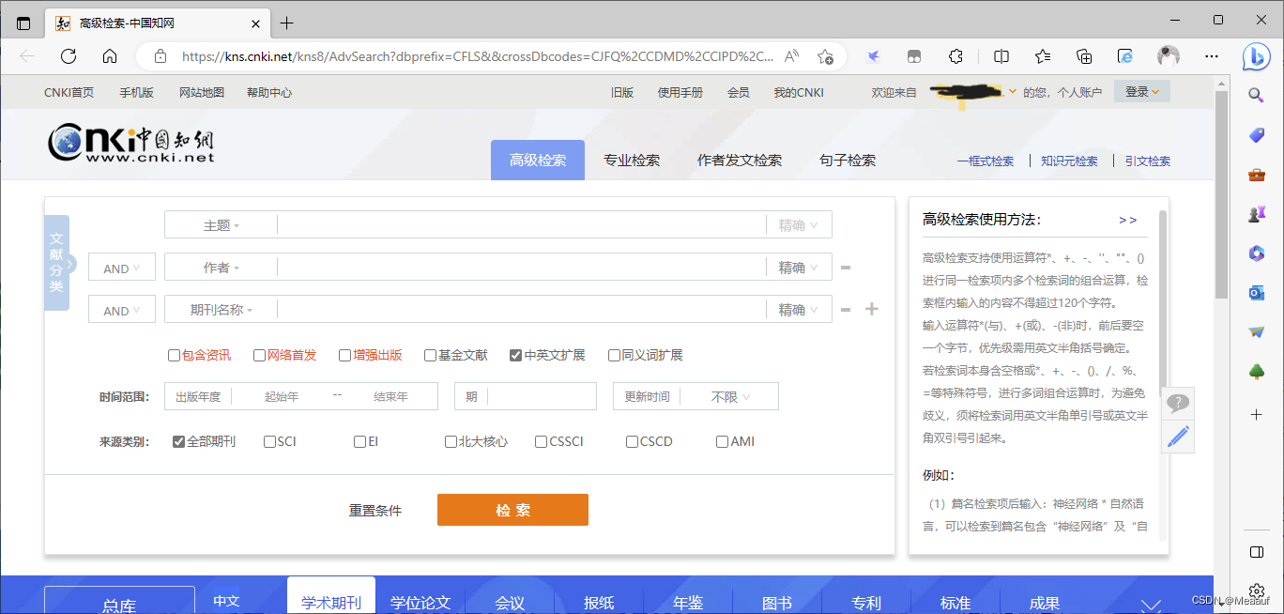The width and height of the screenshot is (1284, 614).
Task: Open the 更新时间 不限 dropdown
Action: pos(730,397)
